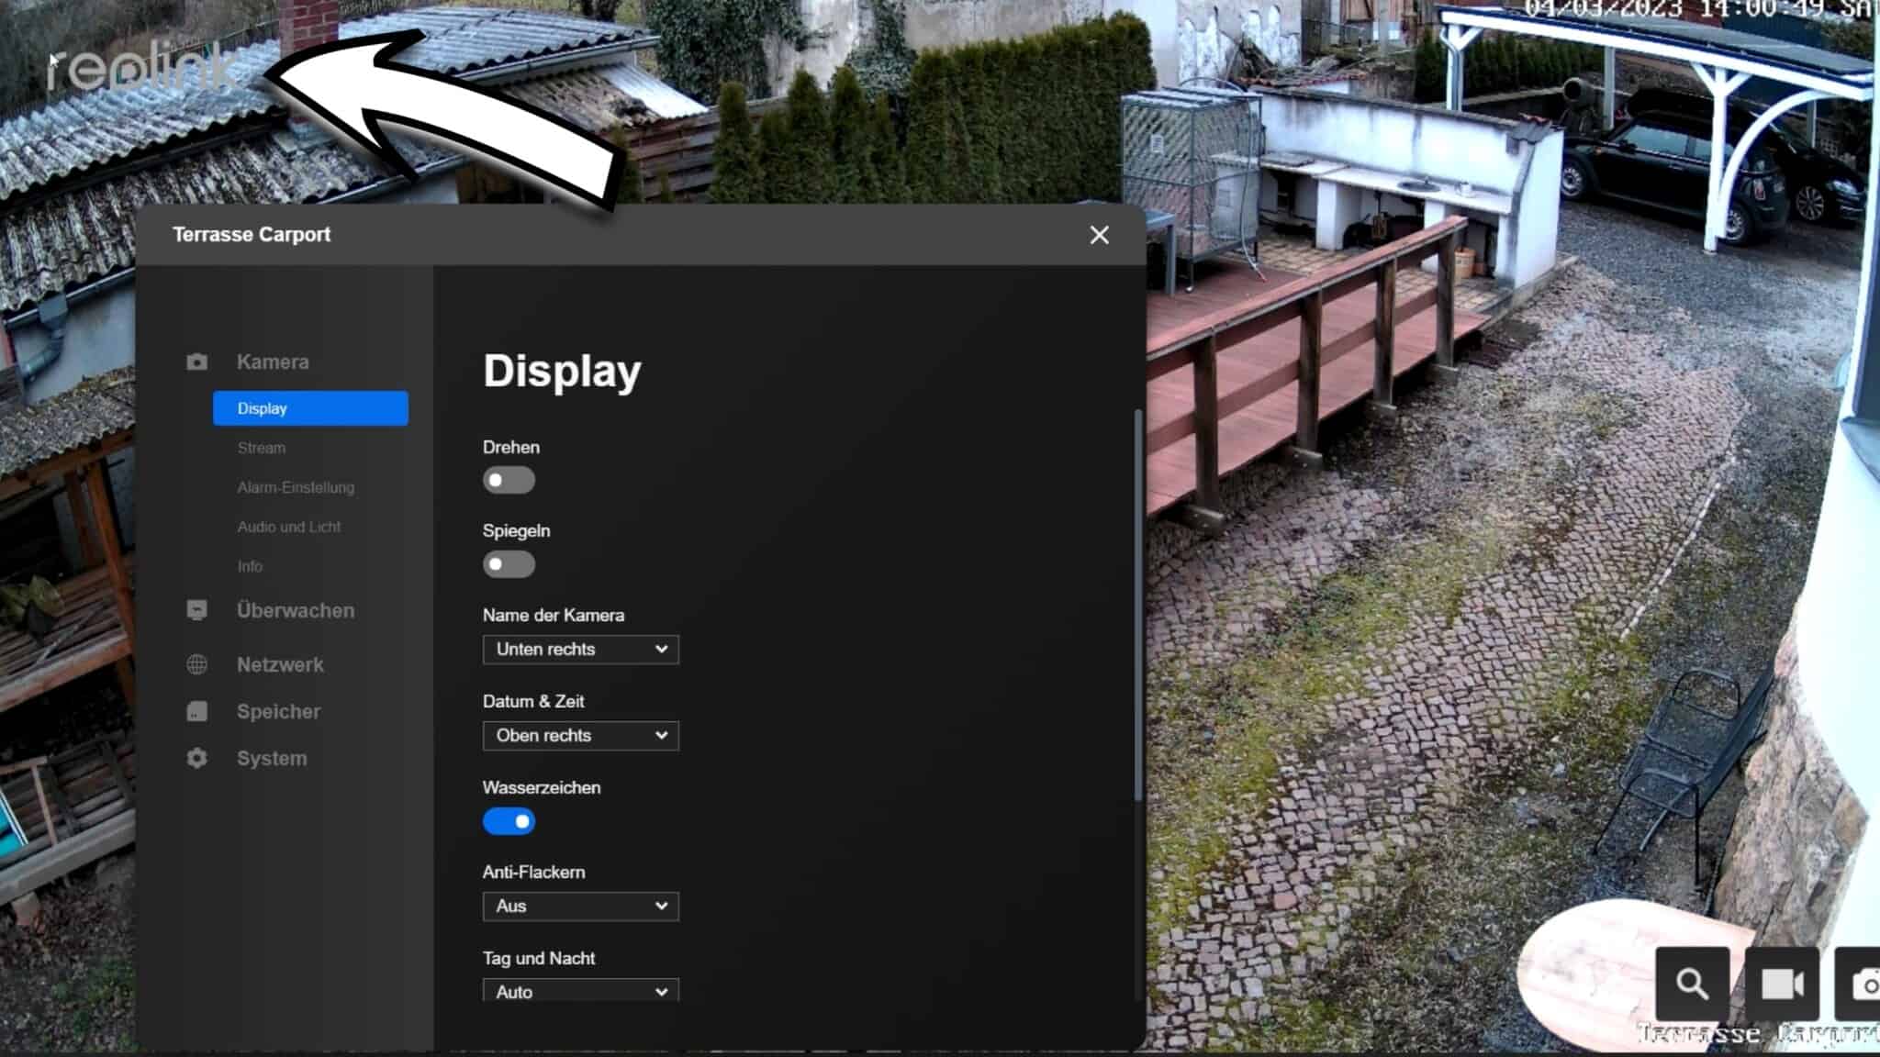Start recording with the video camera icon

(1781, 984)
